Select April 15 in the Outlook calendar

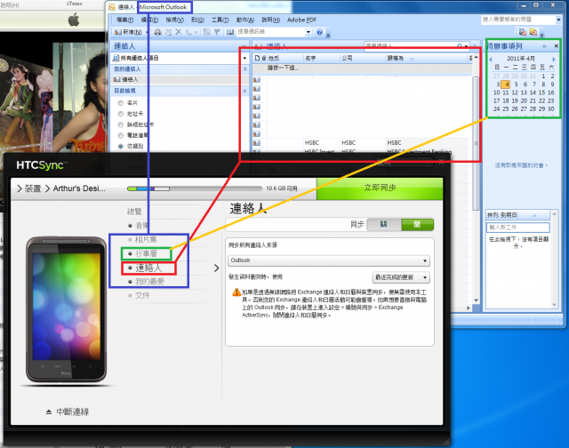[x=541, y=92]
